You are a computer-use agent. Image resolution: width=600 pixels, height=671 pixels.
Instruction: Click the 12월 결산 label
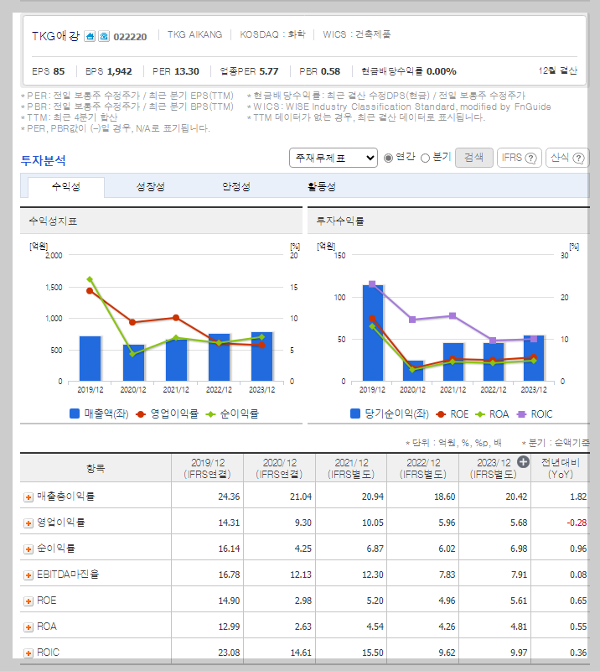(x=557, y=71)
